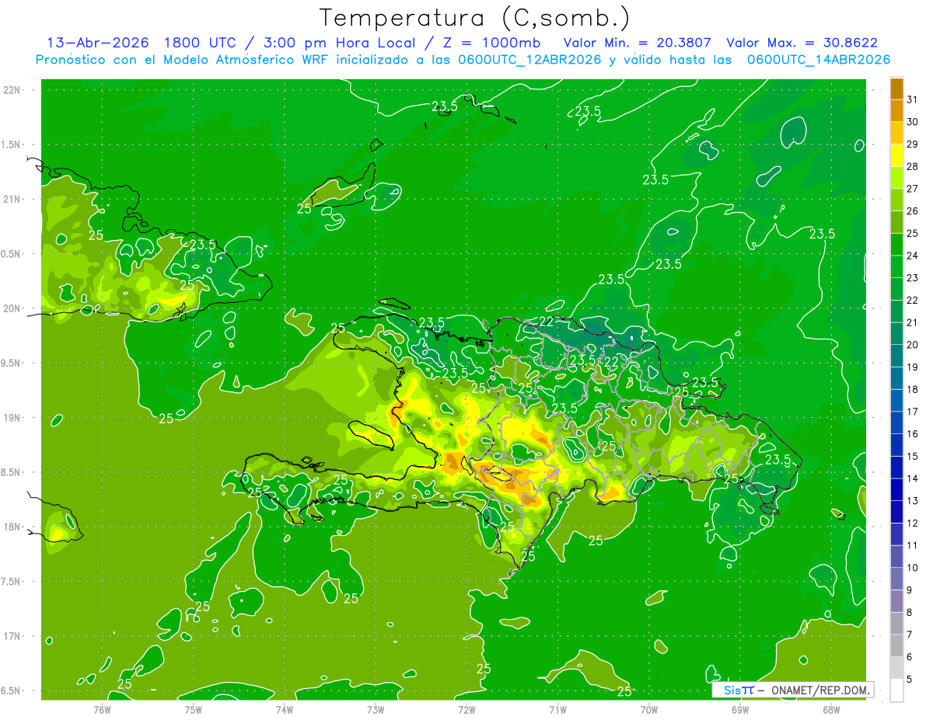Click the 22N latitude axis label
Screen dimensions: 933x720
coord(12,90)
